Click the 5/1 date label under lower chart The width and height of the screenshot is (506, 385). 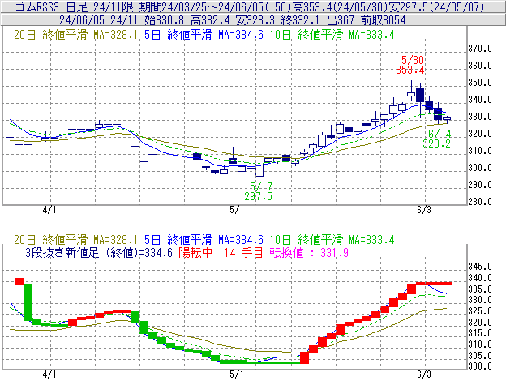[x=237, y=374]
